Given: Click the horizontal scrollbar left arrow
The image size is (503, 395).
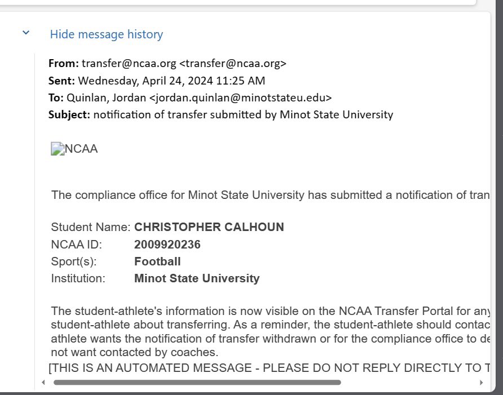Looking at the screenshot, I should pyautogui.click(x=43, y=382).
